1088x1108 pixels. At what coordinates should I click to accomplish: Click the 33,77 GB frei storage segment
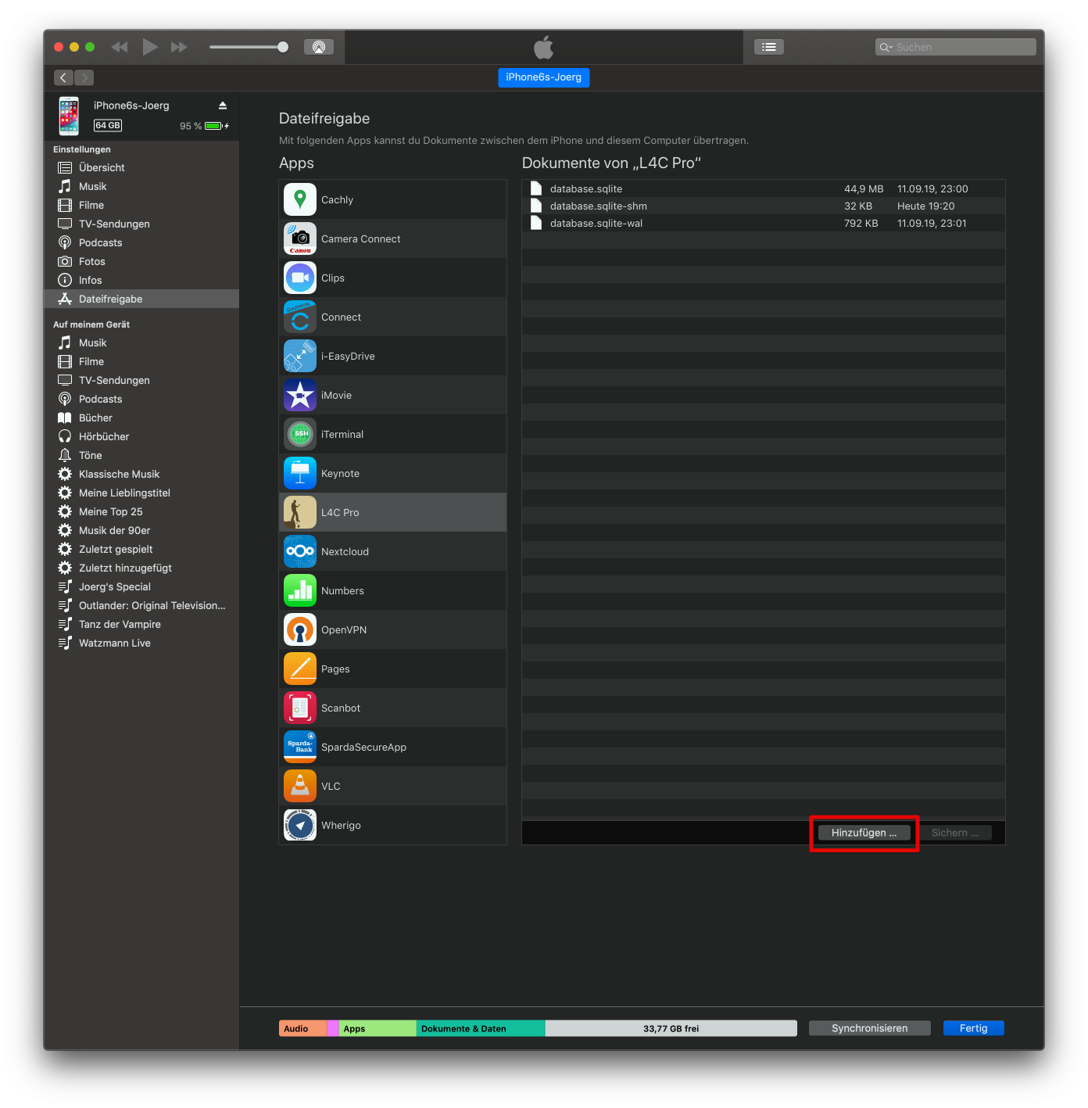point(671,1028)
